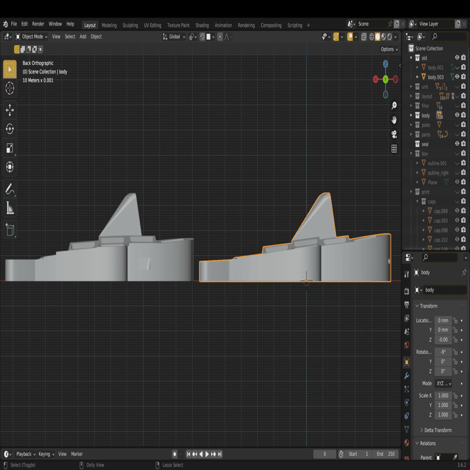Hide the old collection
The width and height of the screenshot is (470, 470).
pos(457,58)
